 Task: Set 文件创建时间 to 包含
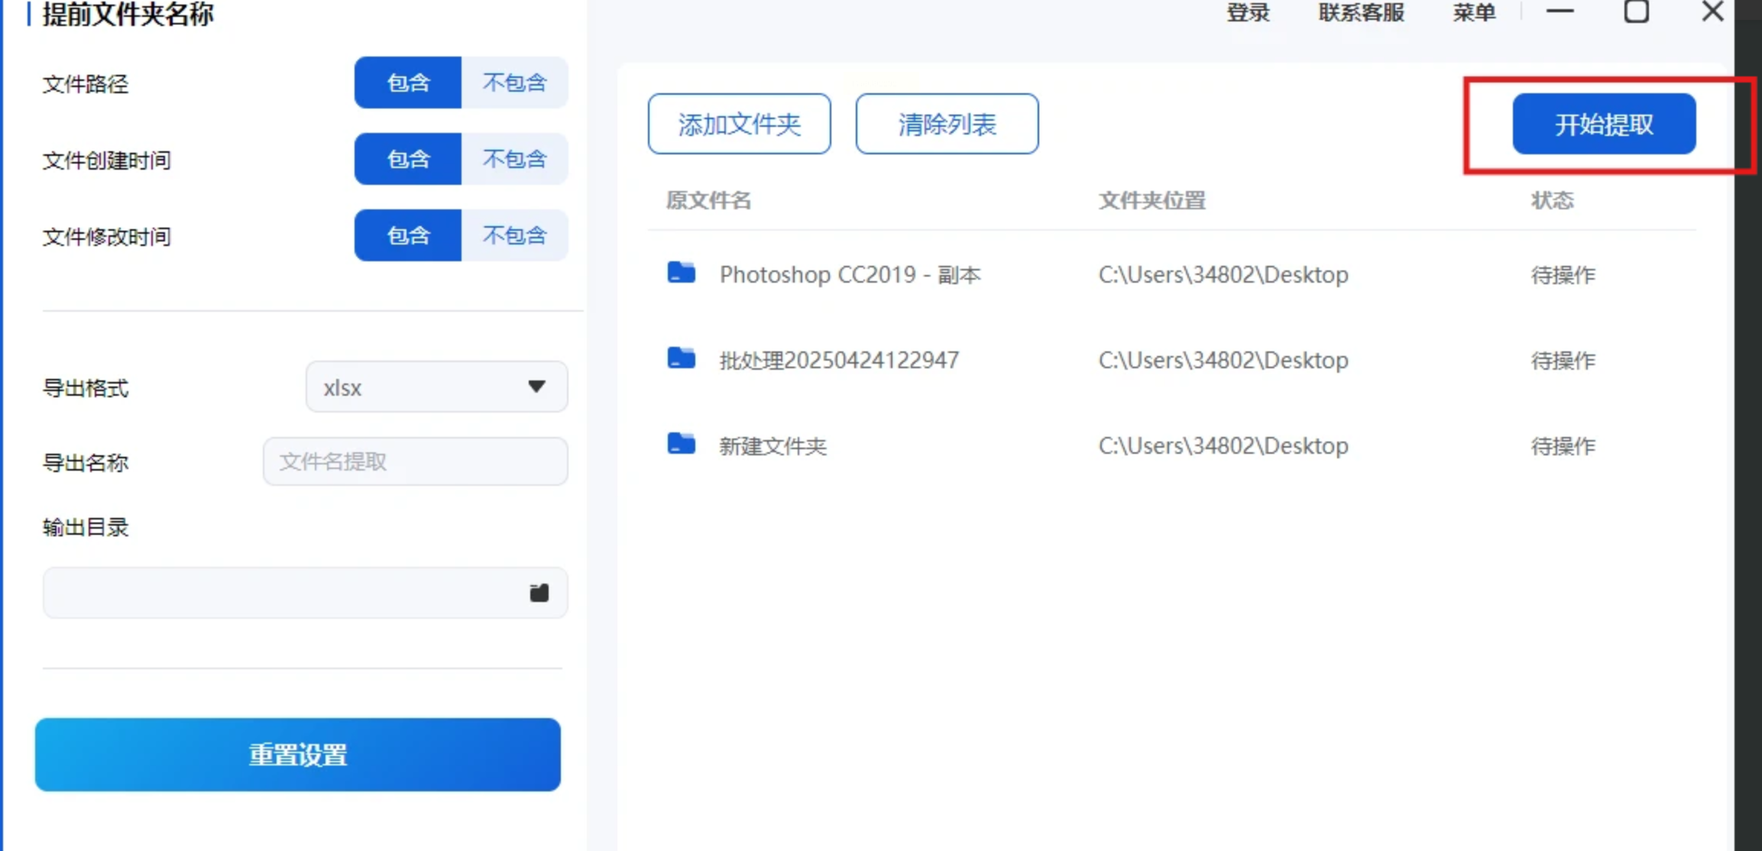408,159
